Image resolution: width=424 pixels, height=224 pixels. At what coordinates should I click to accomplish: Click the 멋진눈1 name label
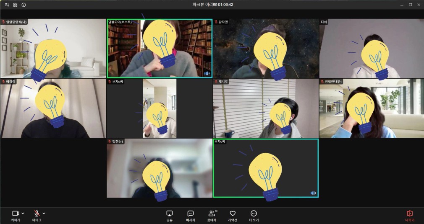coord(118,142)
